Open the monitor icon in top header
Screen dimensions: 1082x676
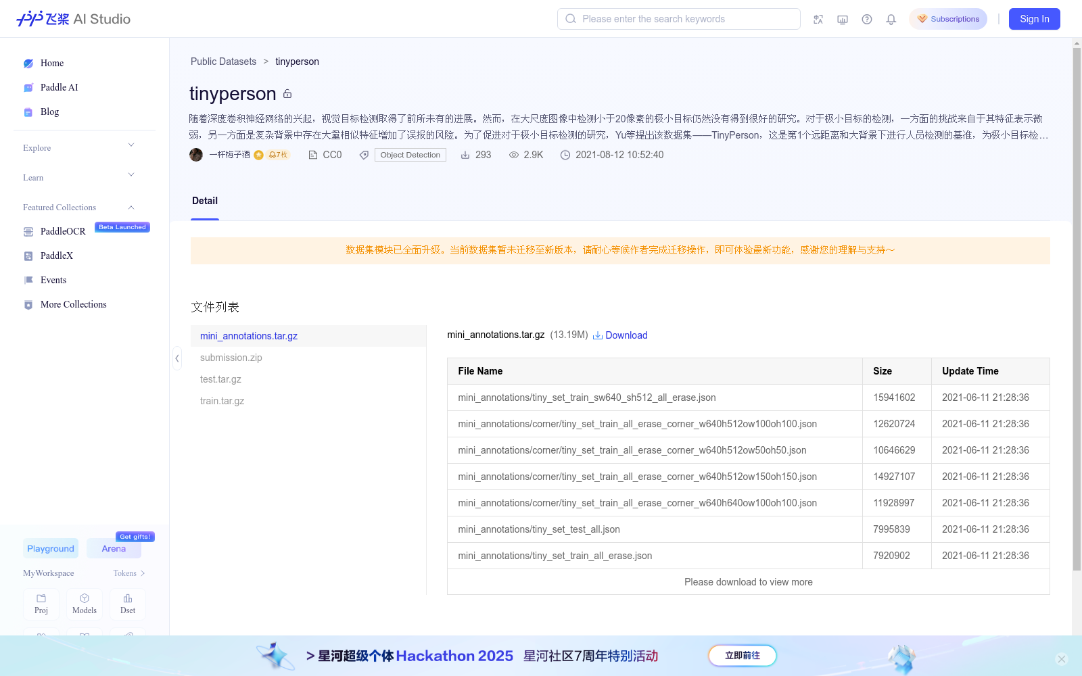(x=843, y=19)
